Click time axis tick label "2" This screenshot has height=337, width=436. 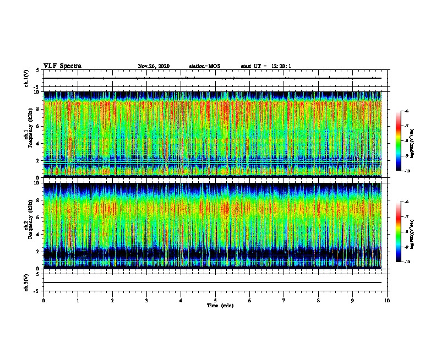click(112, 301)
